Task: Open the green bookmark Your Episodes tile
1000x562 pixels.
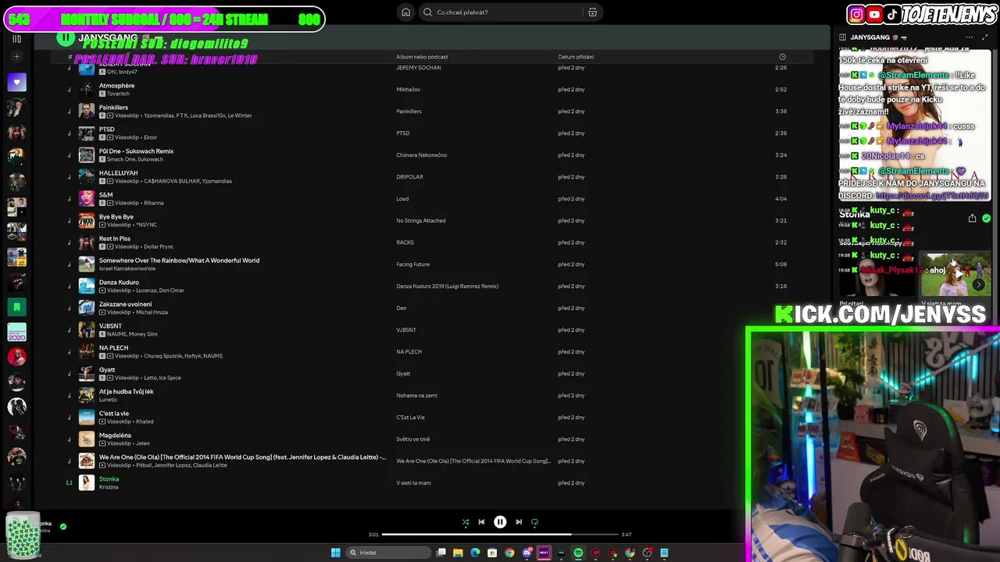Action: point(16,307)
